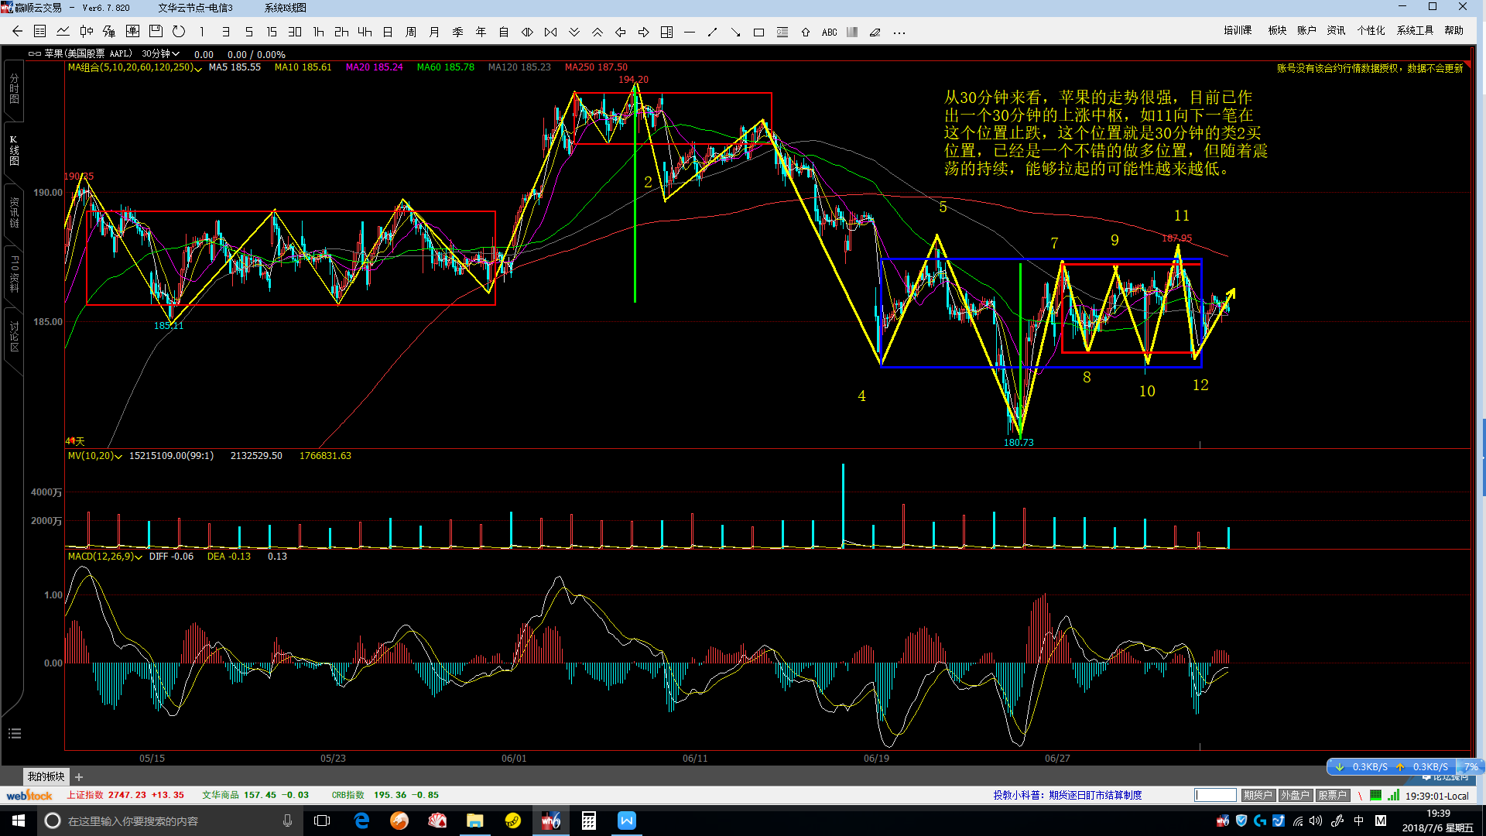This screenshot has width=1486, height=836.
Task: Click the signal strength bars icon
Action: [x=1393, y=795]
